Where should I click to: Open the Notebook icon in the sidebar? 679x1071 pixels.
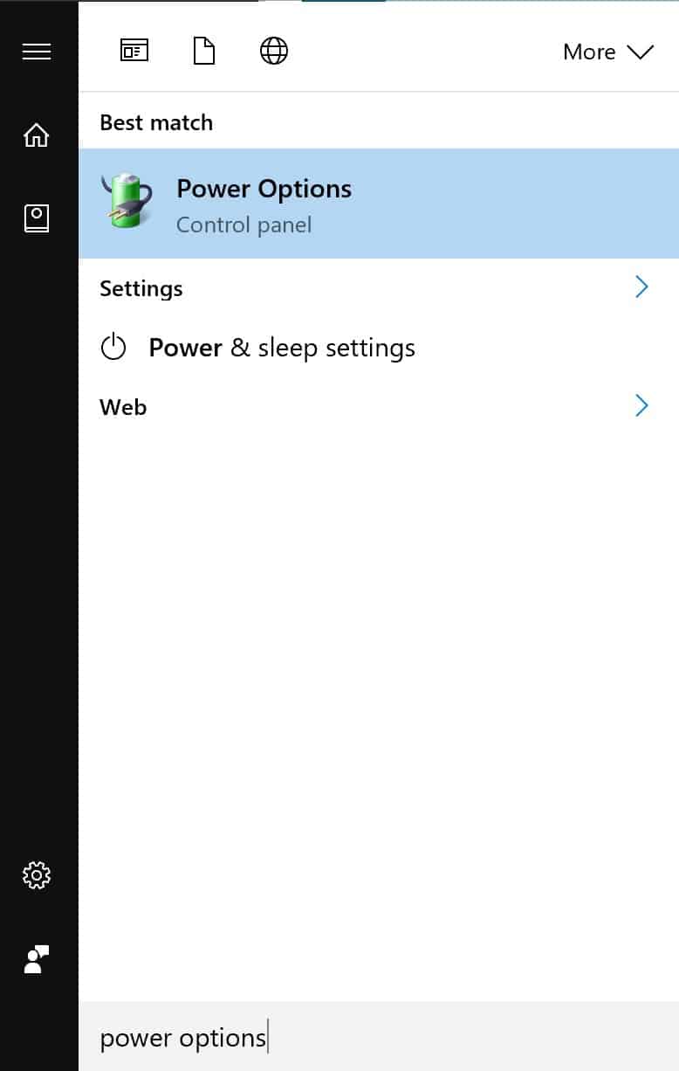(x=36, y=218)
